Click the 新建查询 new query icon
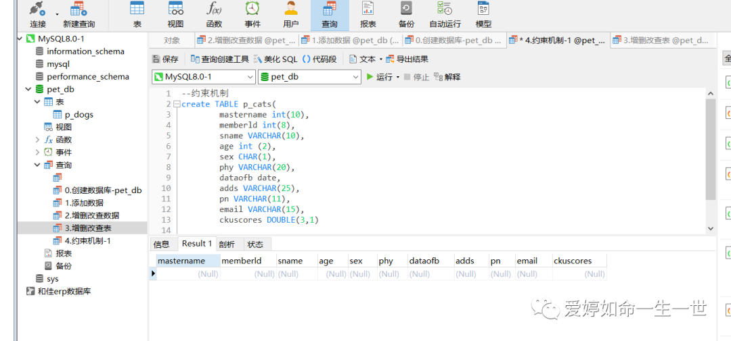The image size is (731, 341). point(79,15)
